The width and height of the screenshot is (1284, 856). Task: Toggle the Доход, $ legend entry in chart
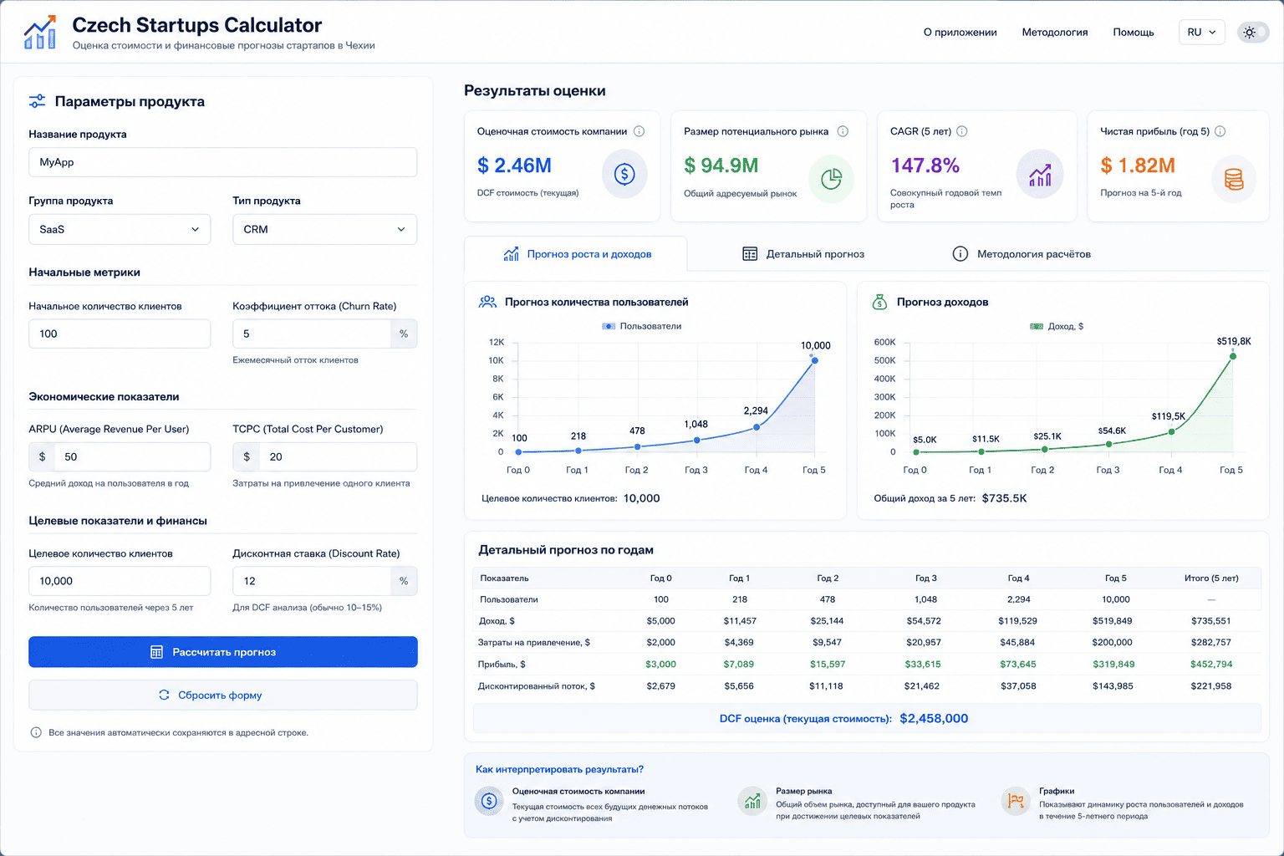pos(1057,326)
